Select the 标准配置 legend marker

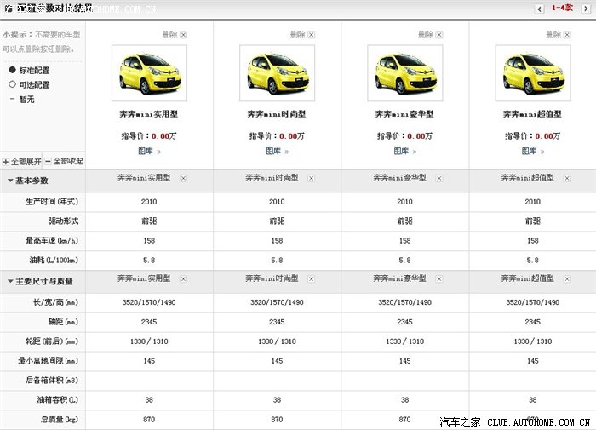12,70
